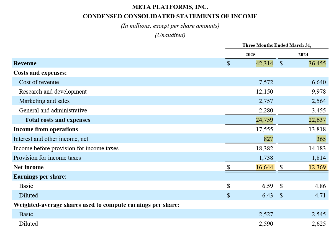The height and width of the screenshot is (229, 331).
Task: Click Diluted earnings per share 6.43
Action: [268, 195]
